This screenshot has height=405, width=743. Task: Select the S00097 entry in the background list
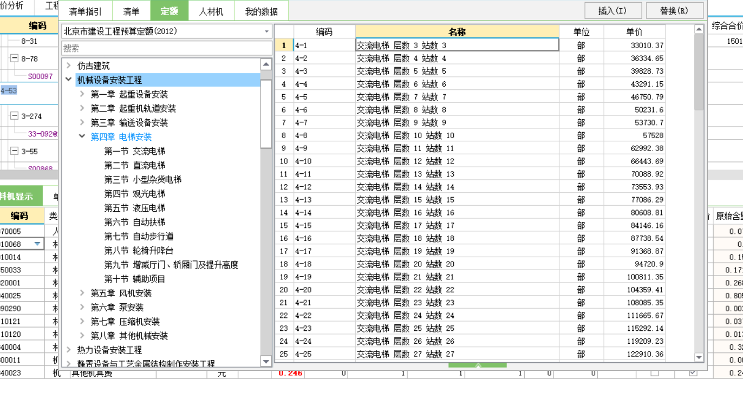click(x=40, y=76)
